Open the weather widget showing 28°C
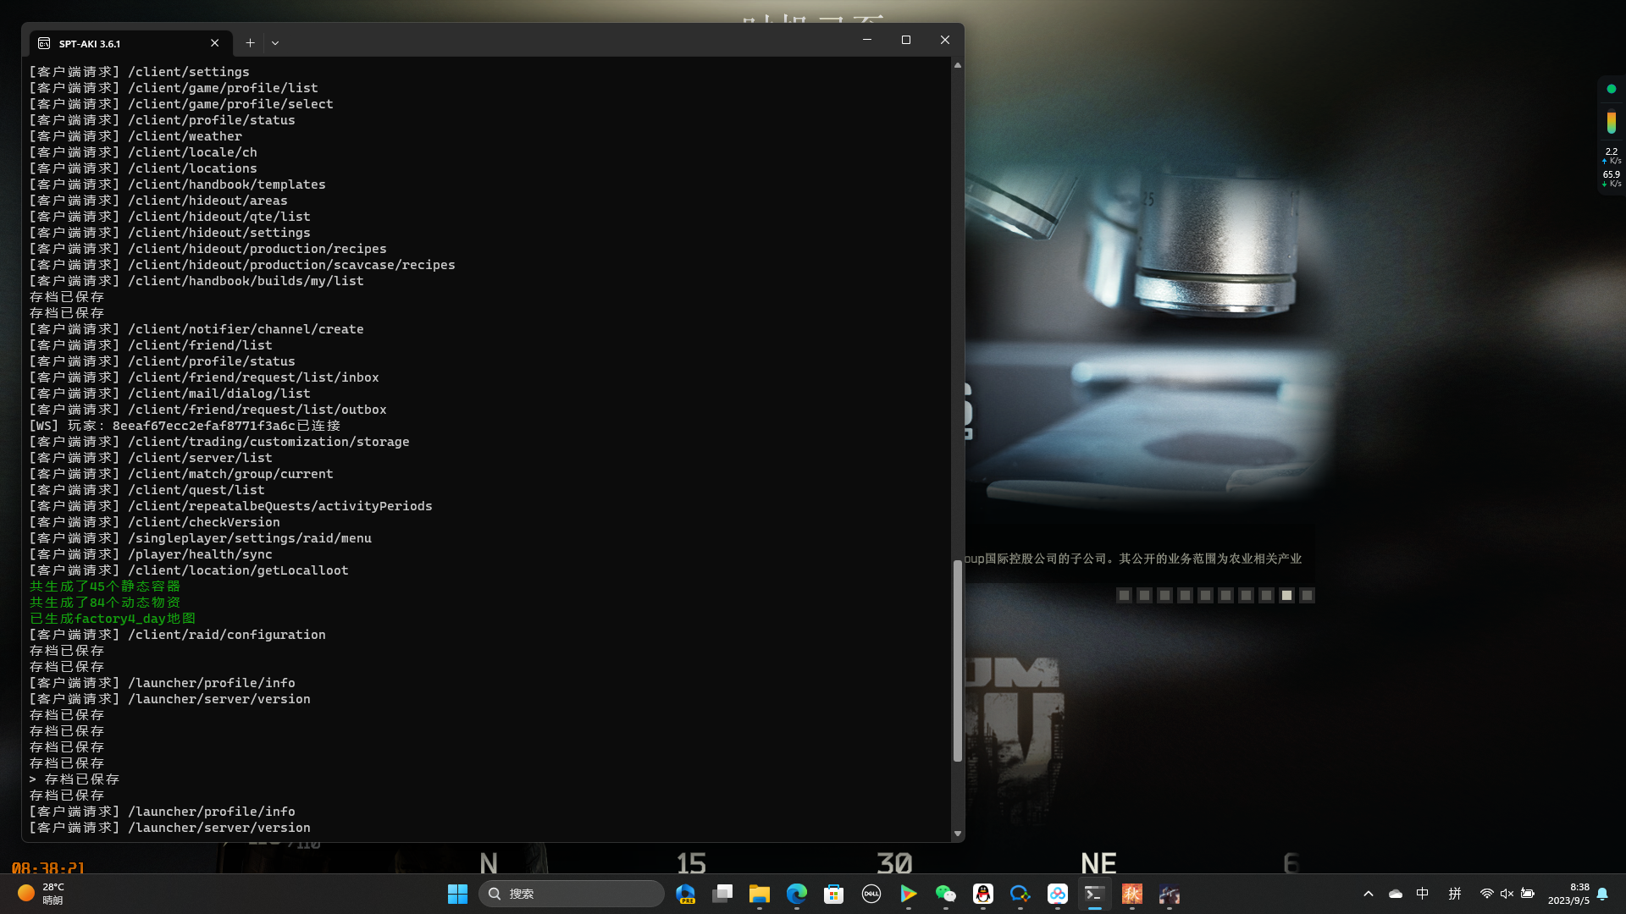This screenshot has width=1626, height=914. [x=41, y=894]
